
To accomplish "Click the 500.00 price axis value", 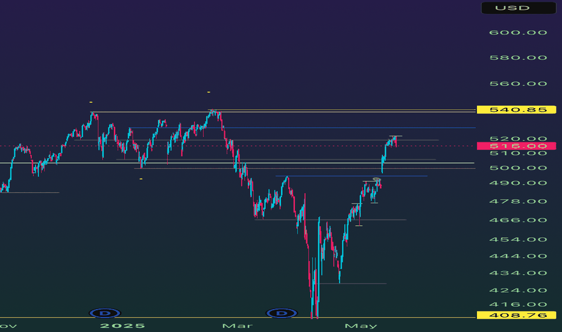I will click(x=518, y=168).
